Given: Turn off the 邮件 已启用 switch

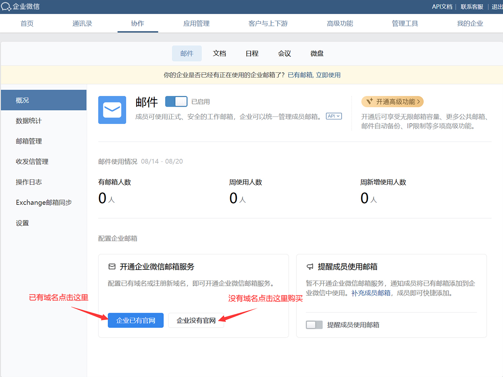Looking at the screenshot, I should [x=176, y=101].
